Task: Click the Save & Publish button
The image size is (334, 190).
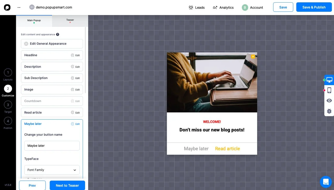Action: point(314,7)
